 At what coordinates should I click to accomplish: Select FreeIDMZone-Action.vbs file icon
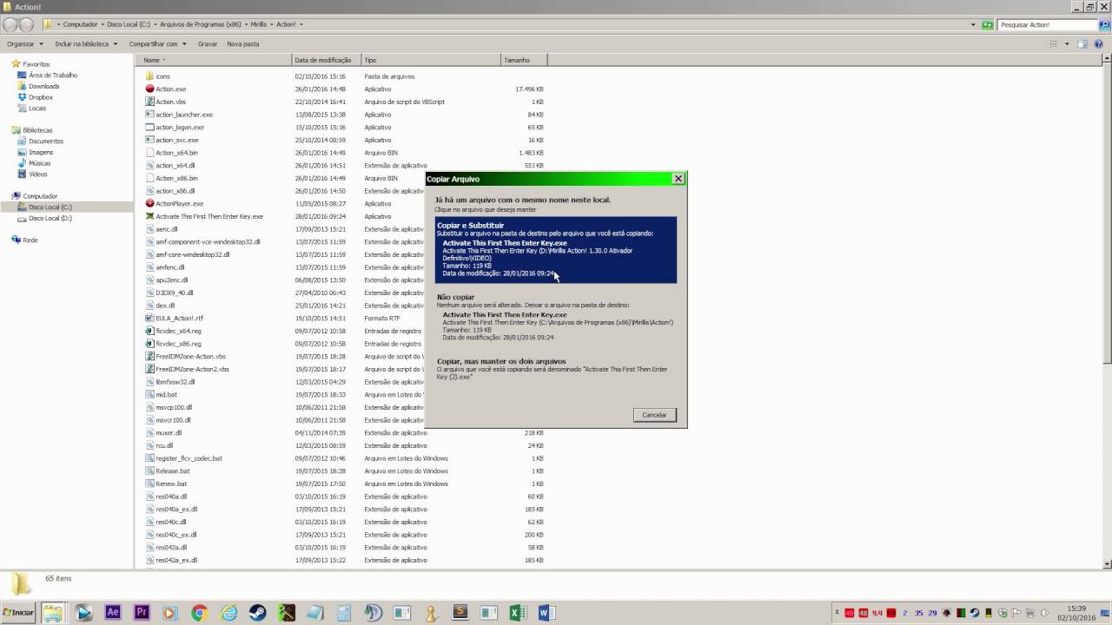[x=149, y=356]
